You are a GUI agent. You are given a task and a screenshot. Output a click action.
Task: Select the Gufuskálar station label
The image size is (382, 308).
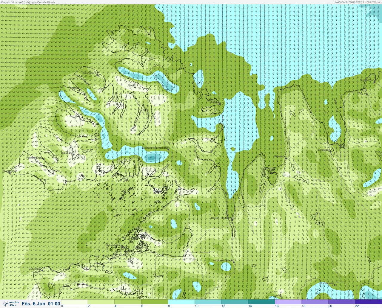(35, 269)
